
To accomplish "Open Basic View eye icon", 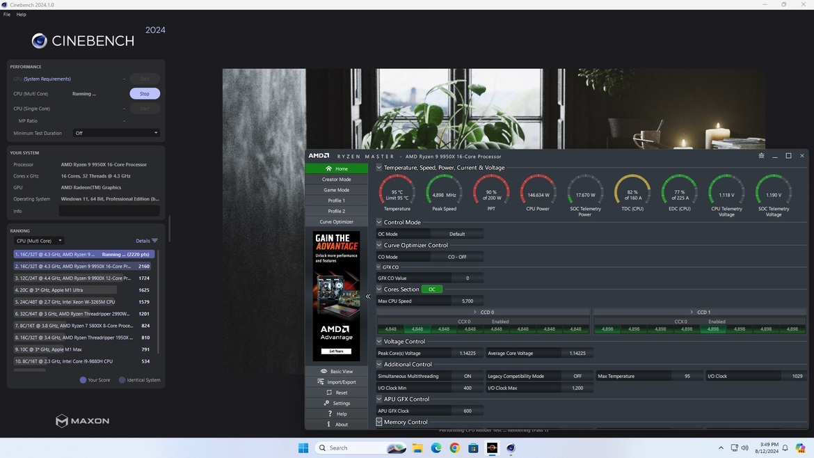I will coord(324,371).
